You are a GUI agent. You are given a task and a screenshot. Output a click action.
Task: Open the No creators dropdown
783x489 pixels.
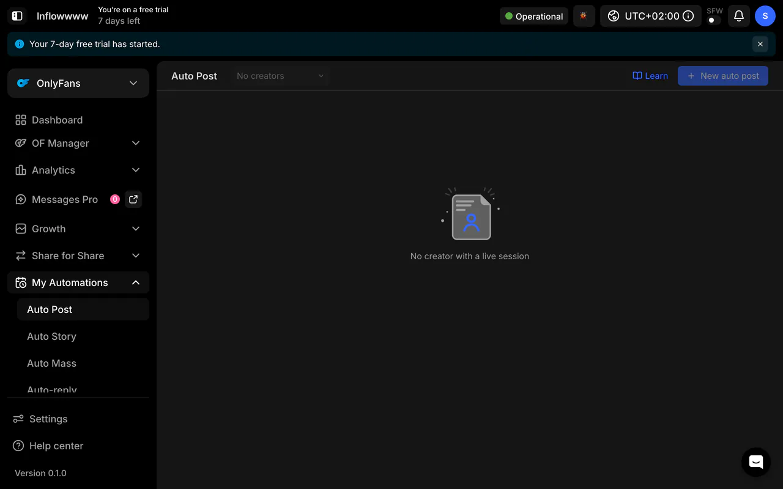(280, 76)
